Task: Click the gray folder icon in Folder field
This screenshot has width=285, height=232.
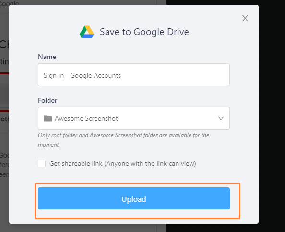Action: point(48,118)
